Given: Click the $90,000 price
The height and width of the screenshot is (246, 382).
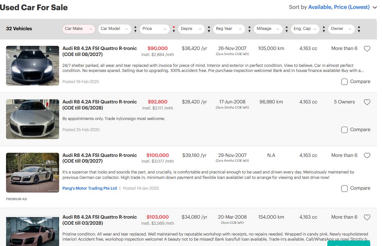Looking at the screenshot, I should point(158,48).
